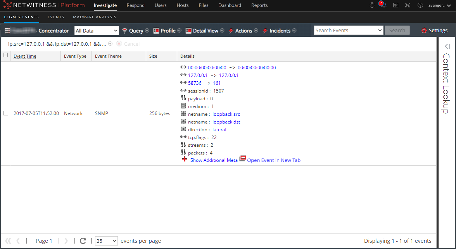Click the Open Event in New Tab icon
The image size is (456, 249).
click(243, 158)
